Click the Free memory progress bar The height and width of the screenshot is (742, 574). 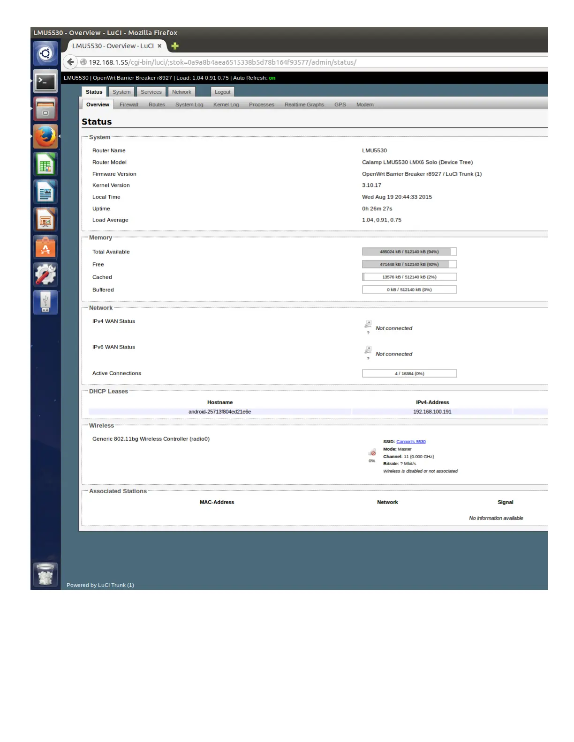click(x=409, y=264)
